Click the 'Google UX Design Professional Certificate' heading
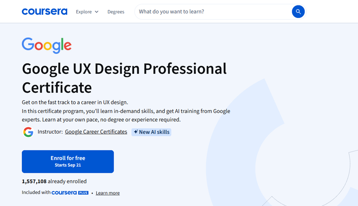Image resolution: width=358 pixels, height=206 pixels. tap(124, 78)
